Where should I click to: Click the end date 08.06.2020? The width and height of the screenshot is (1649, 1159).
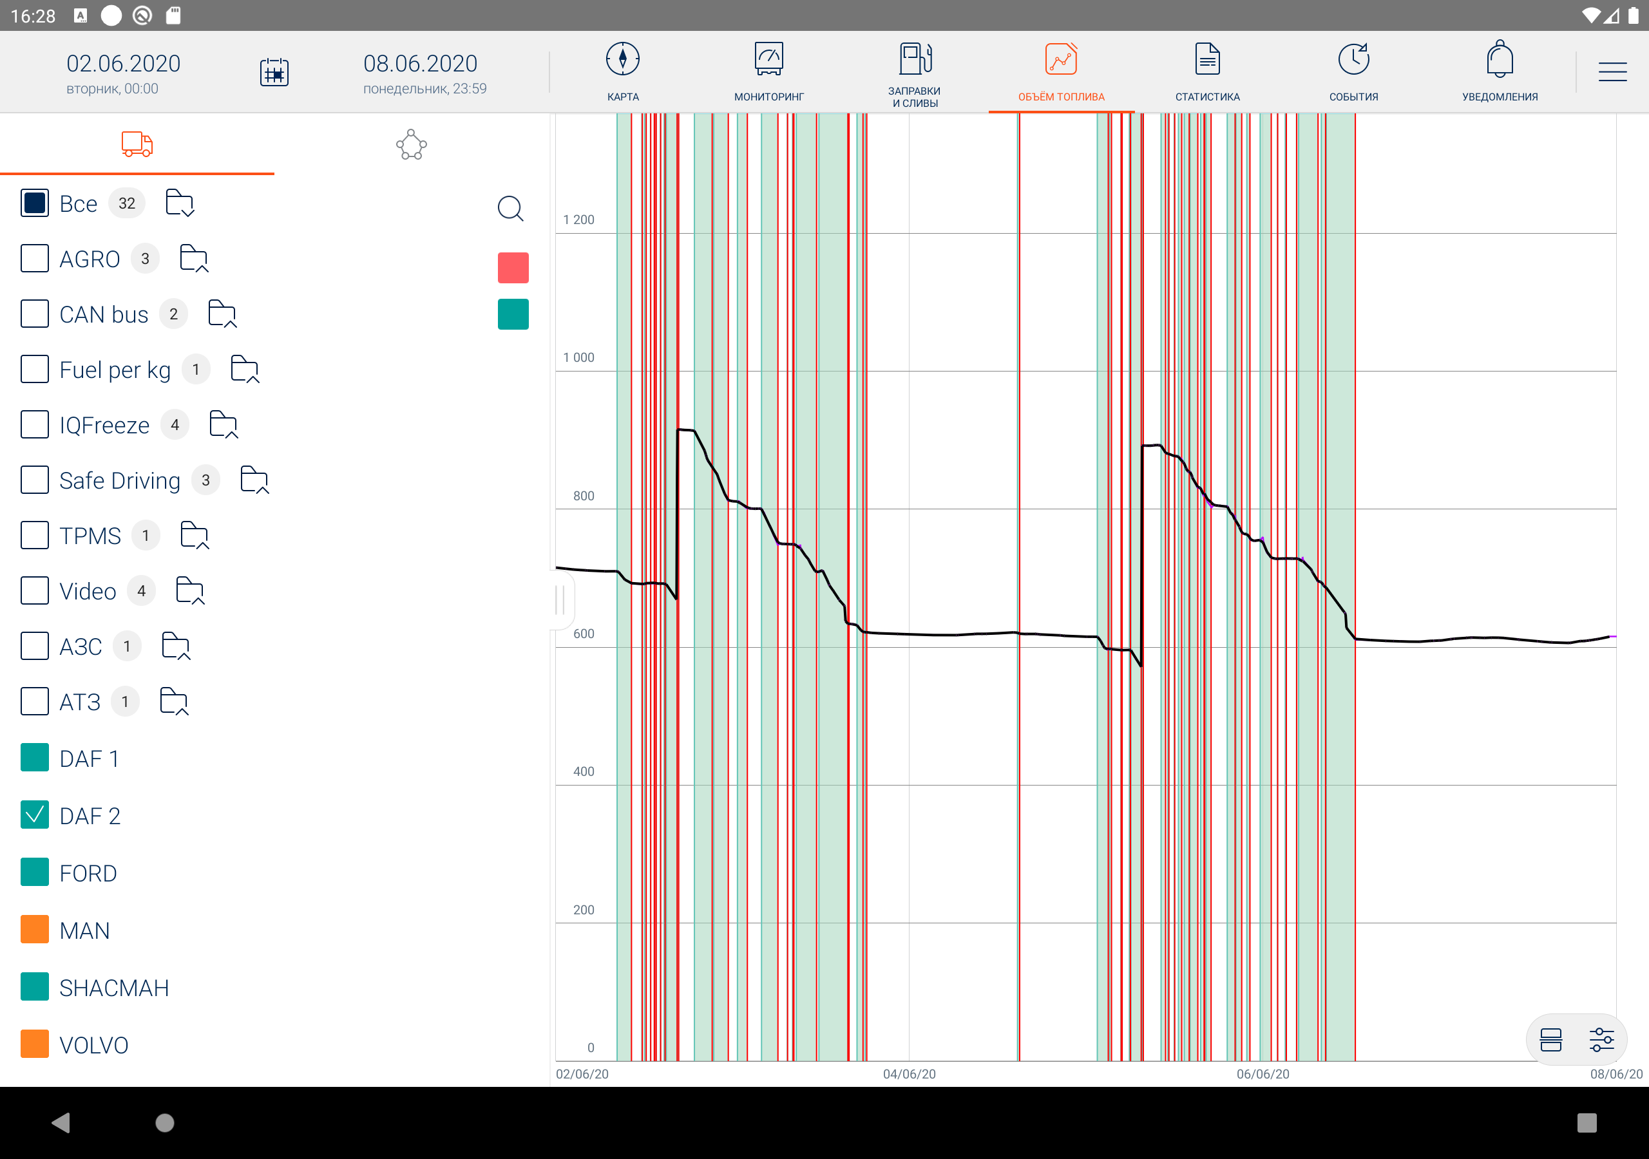click(x=420, y=63)
